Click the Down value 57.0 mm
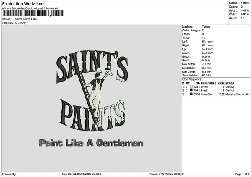Screen dimensions: 251x177 click(207, 53)
